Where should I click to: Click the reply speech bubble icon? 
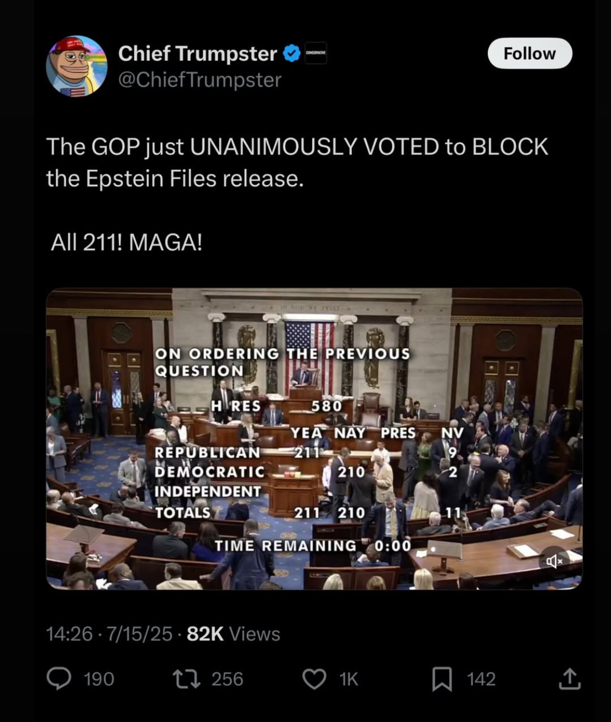[x=59, y=679]
